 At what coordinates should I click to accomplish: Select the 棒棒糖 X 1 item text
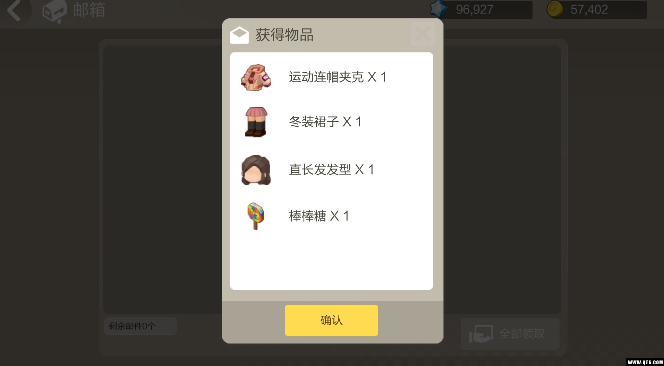(319, 216)
